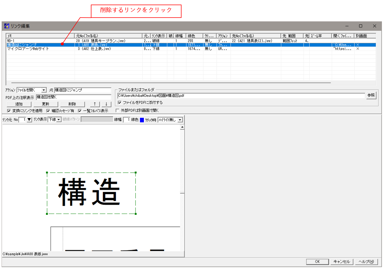
Task: Click the up arrow to move link up
Action: 95,104
